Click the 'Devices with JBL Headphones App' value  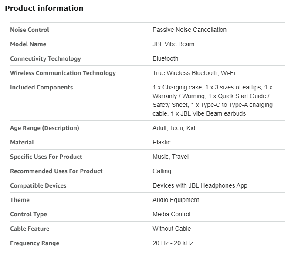coord(200,185)
